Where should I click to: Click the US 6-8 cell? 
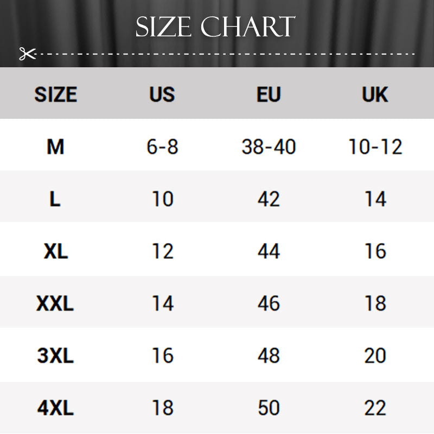162,146
